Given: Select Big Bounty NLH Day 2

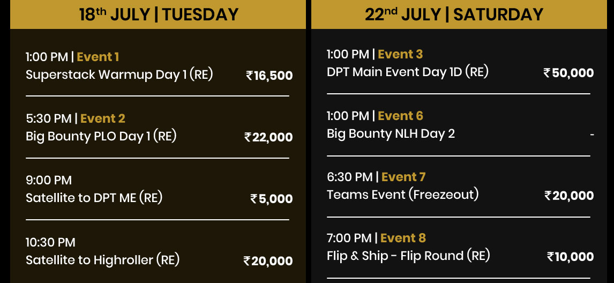Looking at the screenshot, I should [x=391, y=133].
